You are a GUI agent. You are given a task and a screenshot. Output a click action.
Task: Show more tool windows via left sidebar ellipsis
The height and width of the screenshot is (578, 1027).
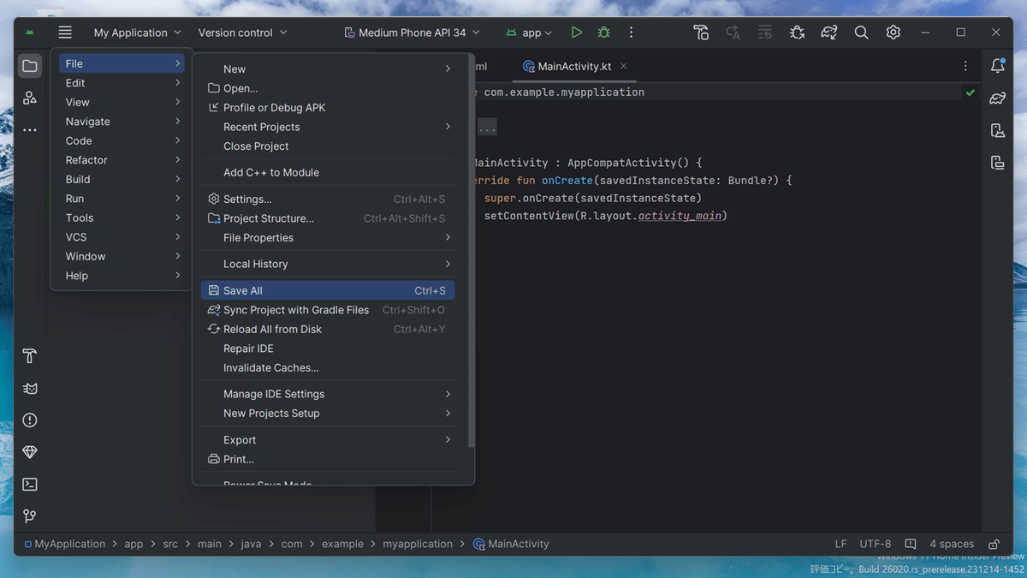coord(30,130)
